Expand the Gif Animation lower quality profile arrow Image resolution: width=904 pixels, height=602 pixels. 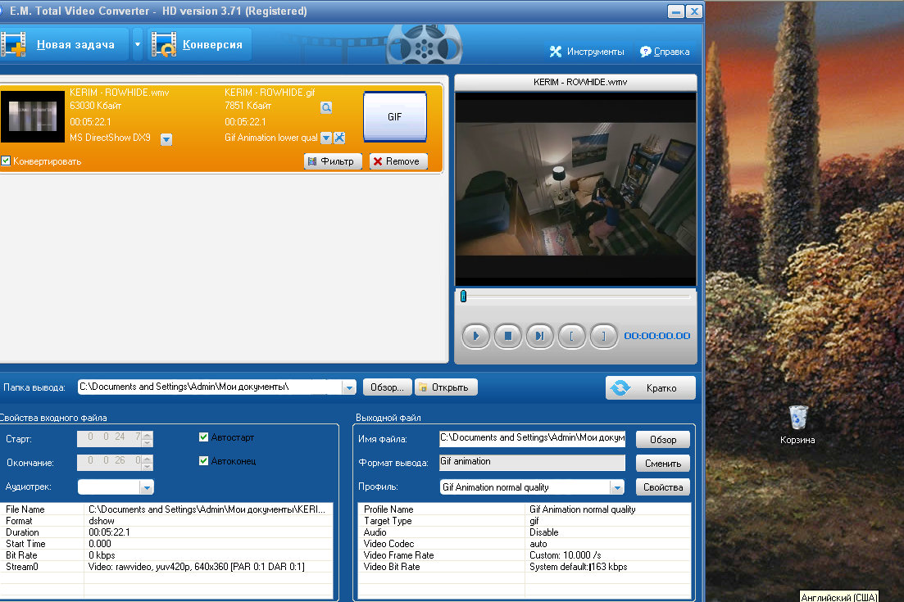325,138
